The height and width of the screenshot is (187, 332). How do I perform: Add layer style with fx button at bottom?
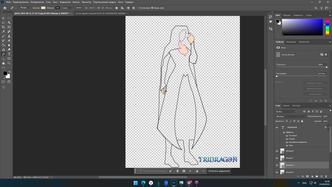[x=303, y=176]
